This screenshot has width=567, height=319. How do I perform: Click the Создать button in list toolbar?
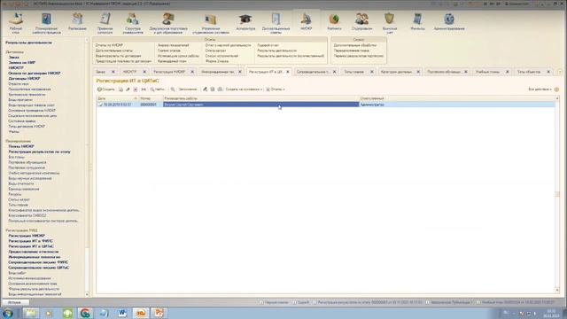coord(106,89)
